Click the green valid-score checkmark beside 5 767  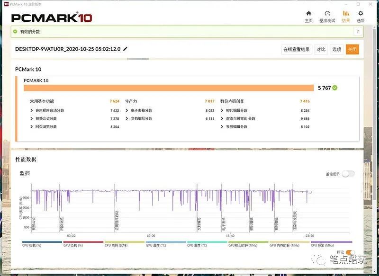pos(335,88)
